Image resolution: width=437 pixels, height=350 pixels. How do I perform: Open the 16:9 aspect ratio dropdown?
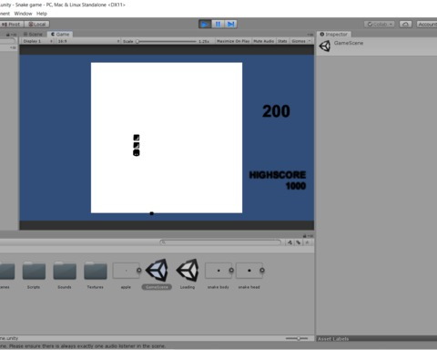(x=88, y=41)
